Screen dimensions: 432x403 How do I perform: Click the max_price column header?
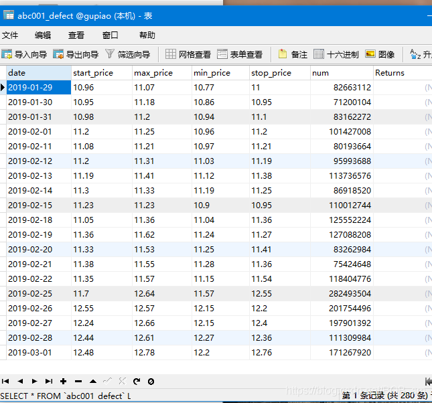pos(162,73)
